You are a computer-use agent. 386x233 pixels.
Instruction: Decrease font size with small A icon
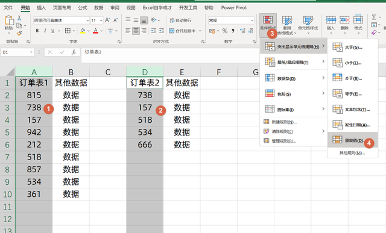115,20
